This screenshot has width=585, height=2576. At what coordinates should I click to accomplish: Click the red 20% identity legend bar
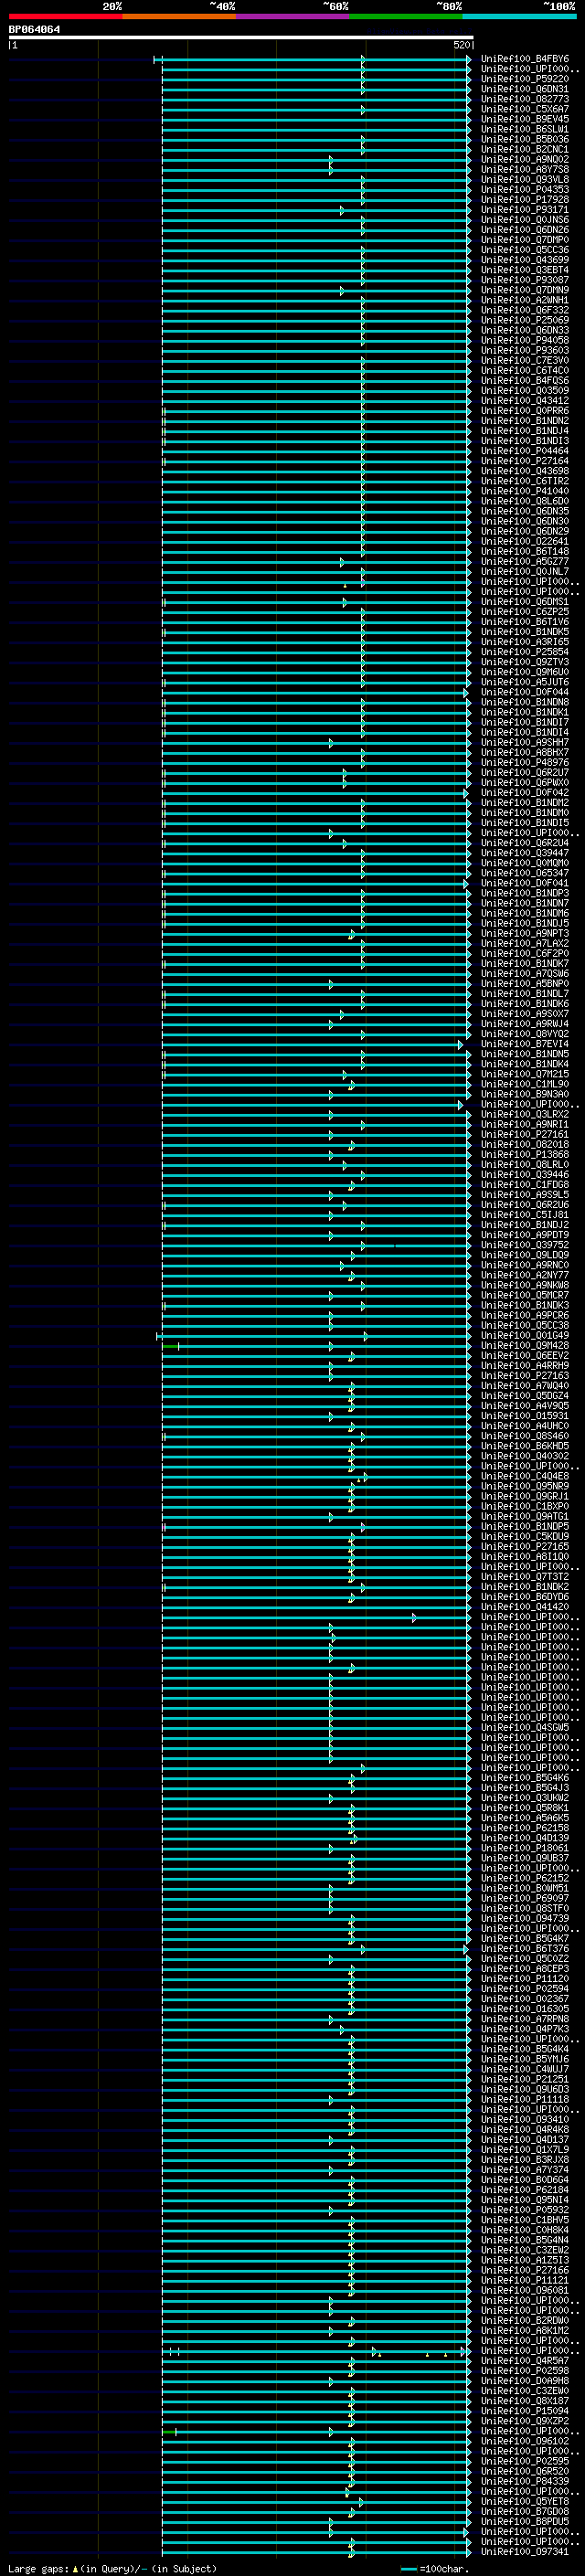(x=65, y=16)
